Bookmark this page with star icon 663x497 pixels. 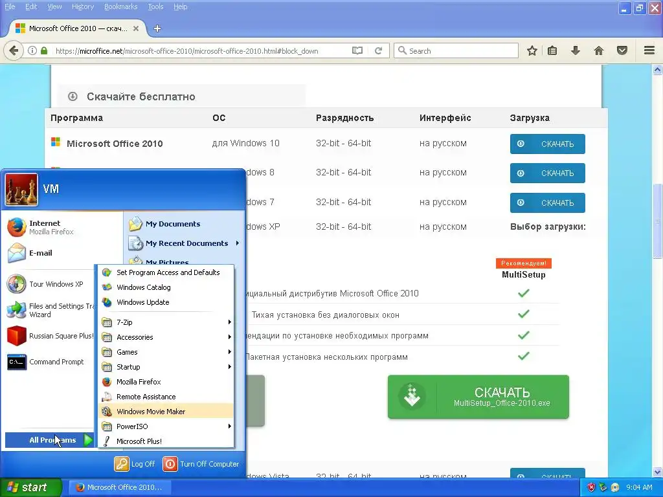click(532, 50)
